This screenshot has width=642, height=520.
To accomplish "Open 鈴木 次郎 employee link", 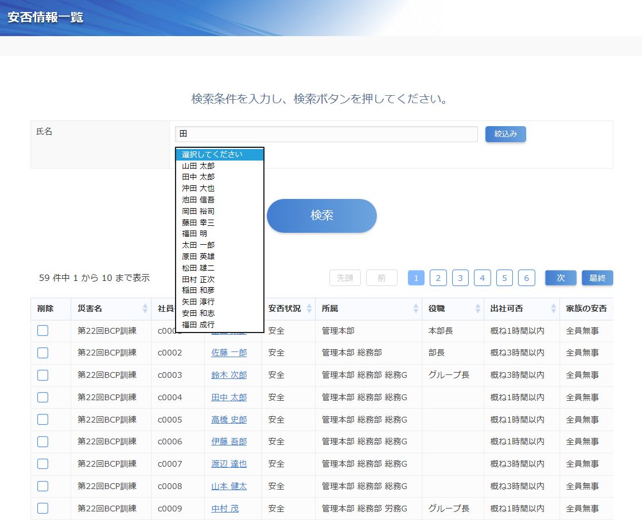I will click(229, 375).
